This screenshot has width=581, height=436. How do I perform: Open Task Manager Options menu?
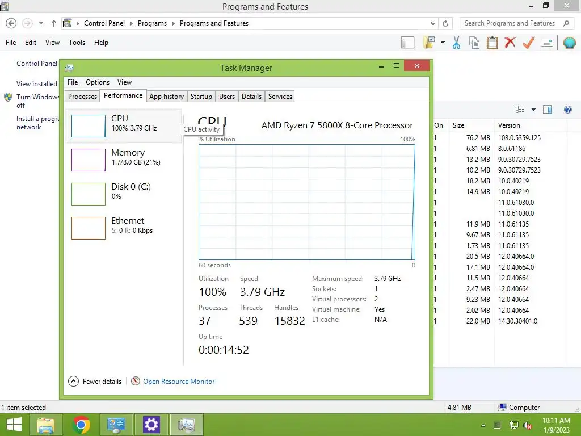click(98, 82)
